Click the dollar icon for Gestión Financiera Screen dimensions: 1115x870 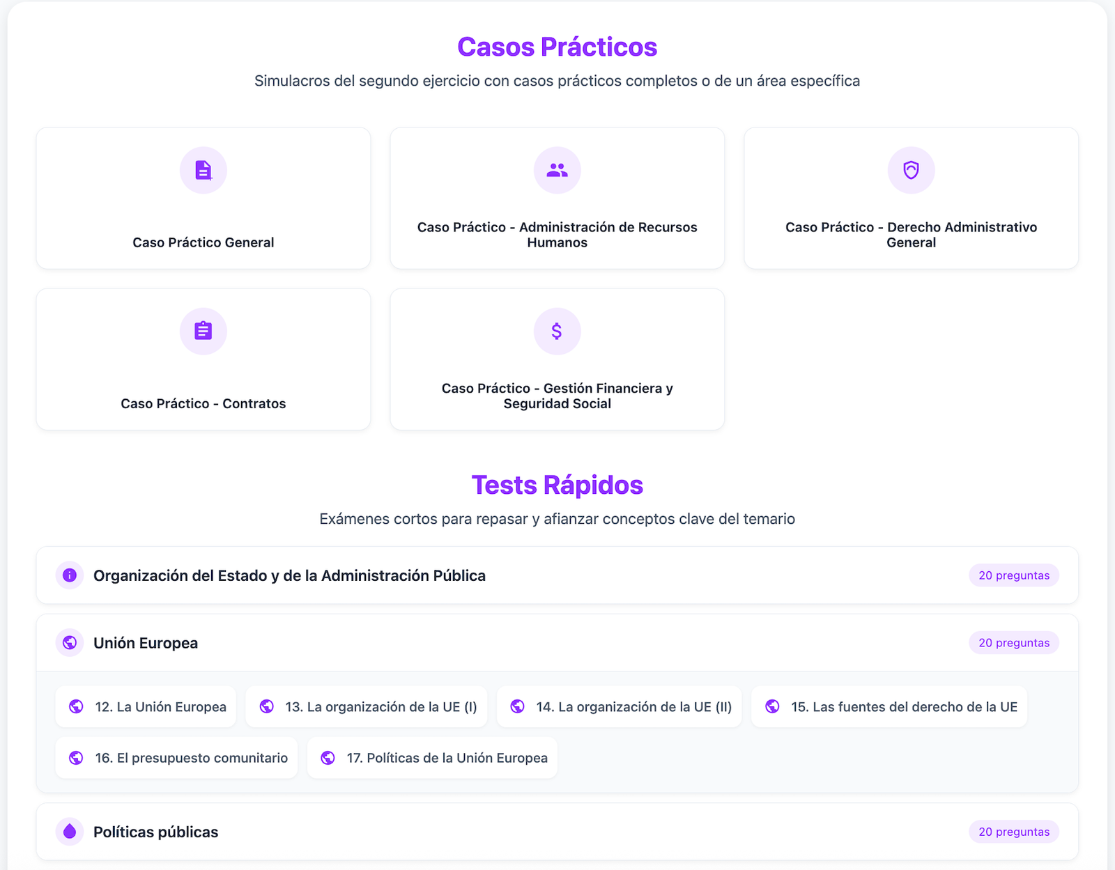[x=557, y=331]
